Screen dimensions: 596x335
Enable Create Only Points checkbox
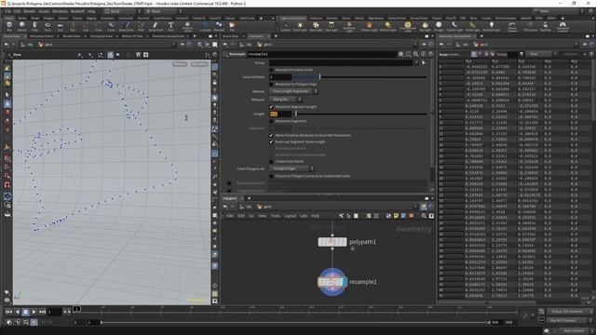[271, 161]
